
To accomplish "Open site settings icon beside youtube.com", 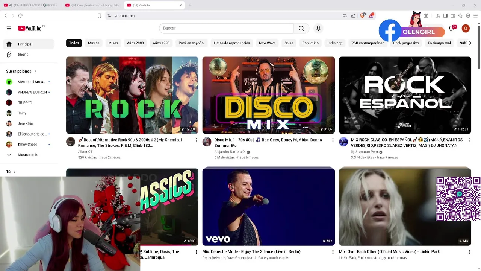I will (109, 15).
